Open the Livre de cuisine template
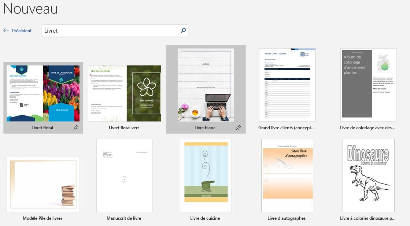 pyautogui.click(x=206, y=175)
